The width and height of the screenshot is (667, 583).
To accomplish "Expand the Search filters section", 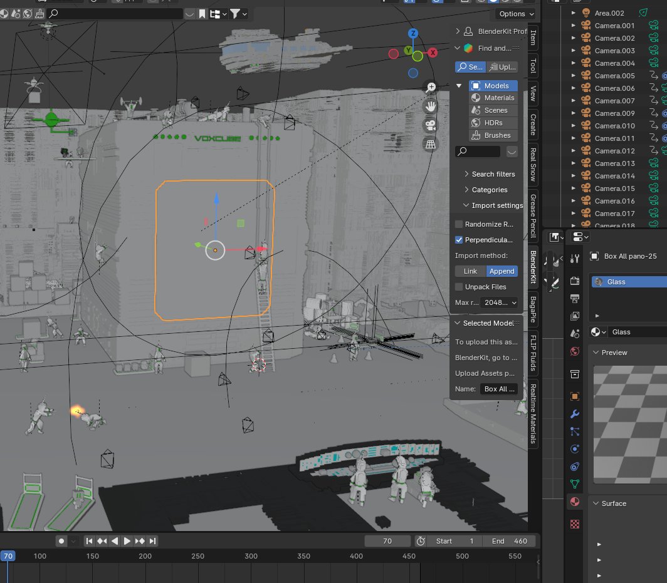I will (x=489, y=174).
